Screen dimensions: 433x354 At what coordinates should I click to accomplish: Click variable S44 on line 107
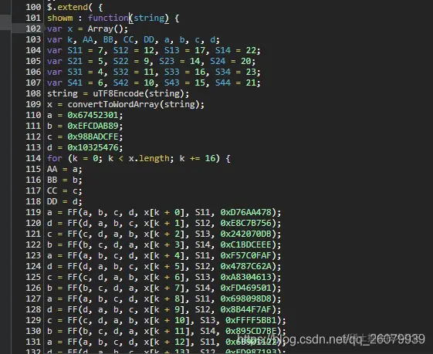[x=222, y=83]
